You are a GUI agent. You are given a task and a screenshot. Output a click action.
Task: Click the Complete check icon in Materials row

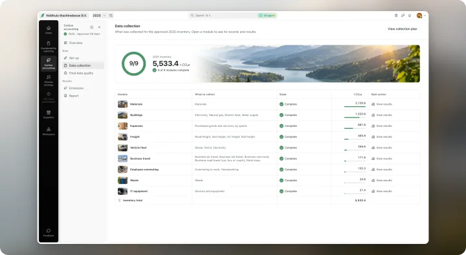(x=281, y=104)
